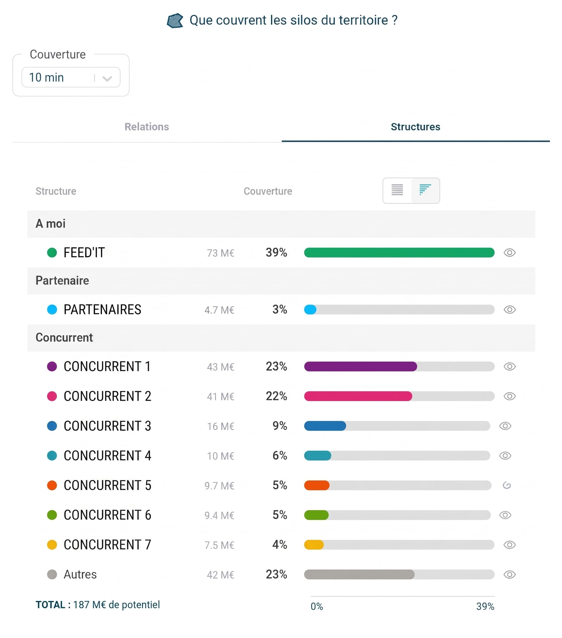
Task: Click the 22% value for CONCURRENT 2
Action: [276, 396]
